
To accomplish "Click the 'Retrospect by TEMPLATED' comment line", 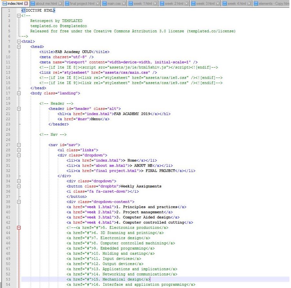I will click(56, 21).
